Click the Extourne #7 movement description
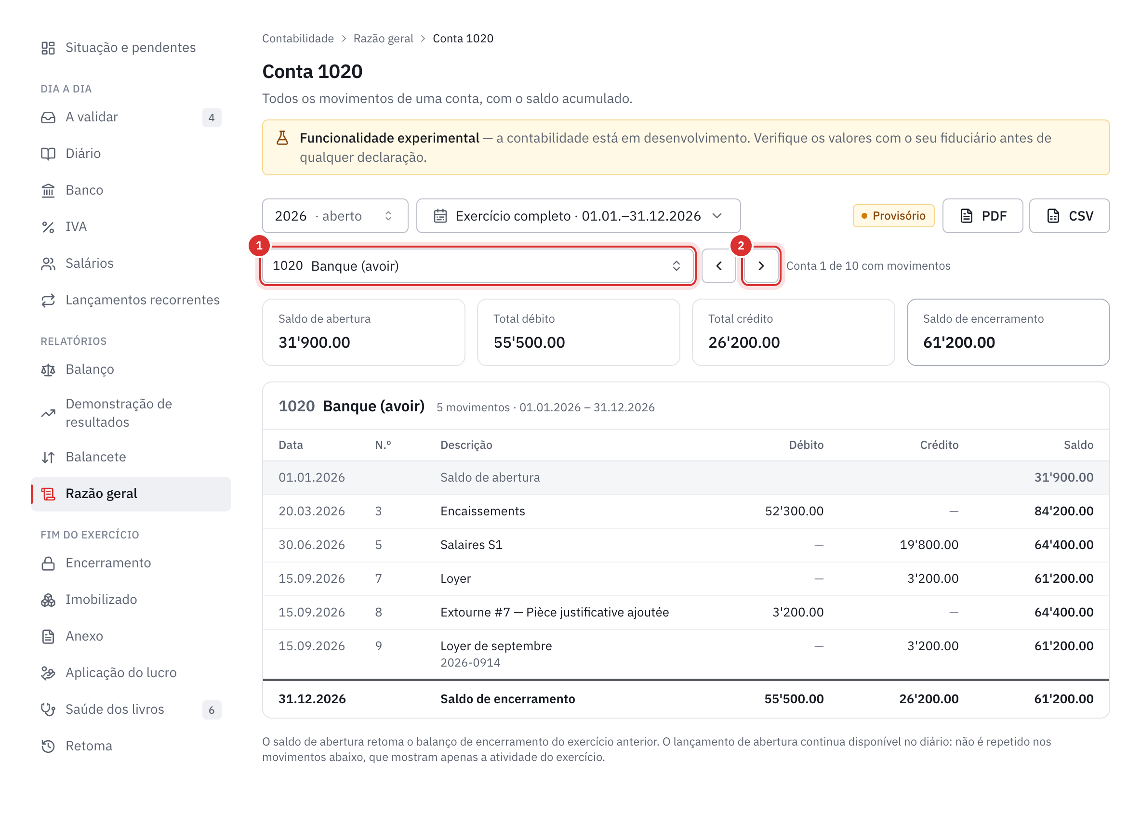This screenshot has width=1141, height=813. 555,613
